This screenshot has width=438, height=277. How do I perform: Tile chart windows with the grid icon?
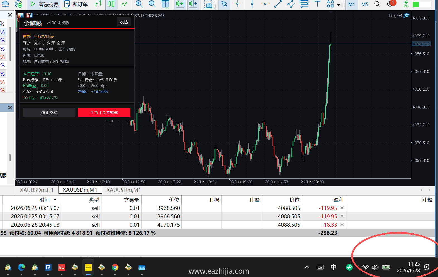[x=166, y=4]
